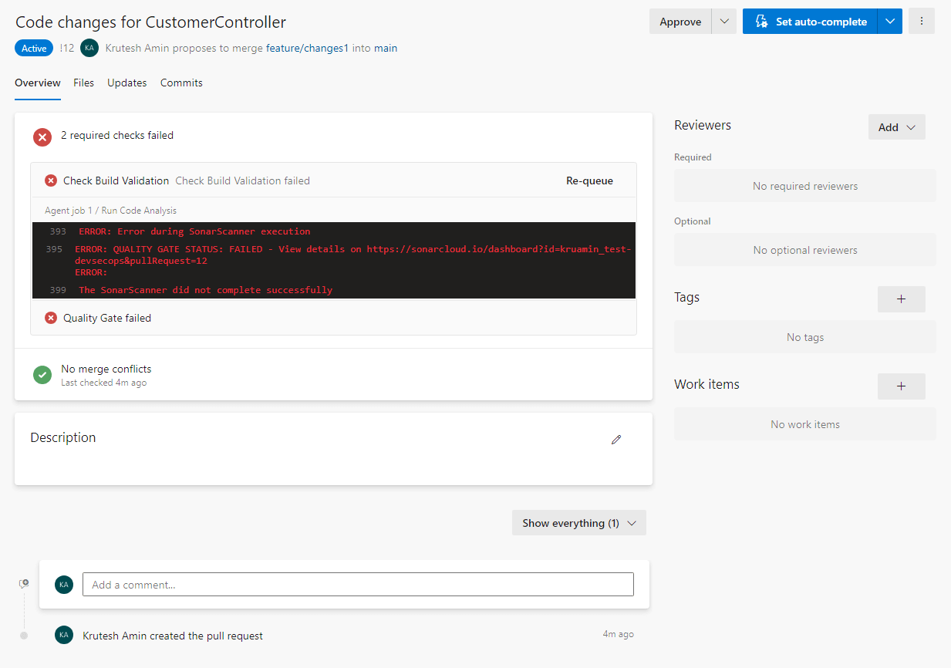Click the Add a comment text field
Image resolution: width=951 pixels, height=668 pixels.
(x=358, y=585)
